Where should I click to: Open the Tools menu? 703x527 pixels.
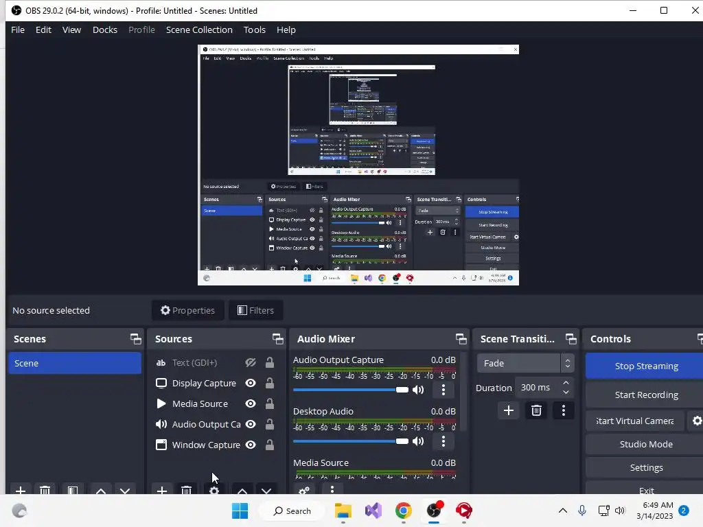[x=255, y=30]
